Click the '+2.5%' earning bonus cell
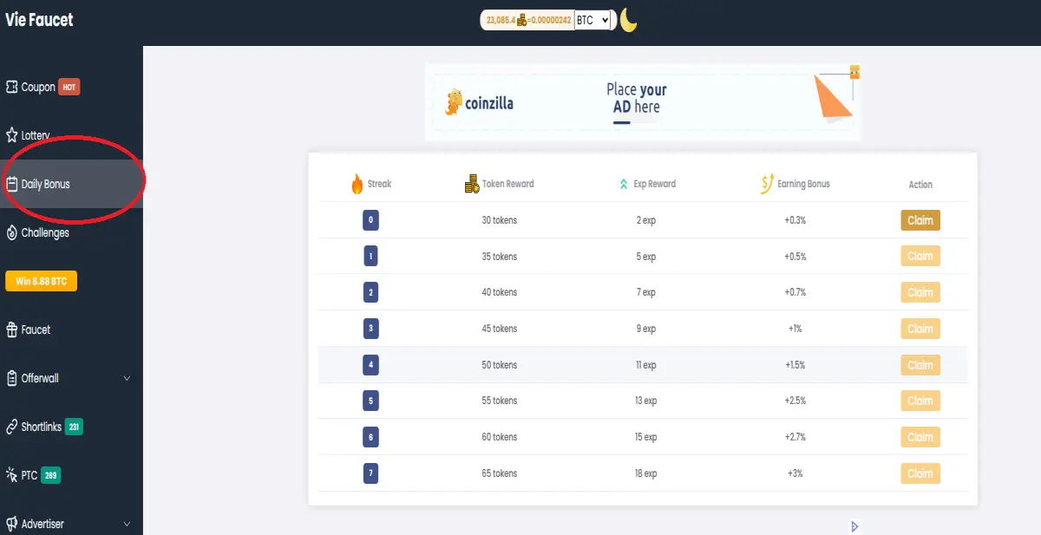This screenshot has width=1041, height=535. 795,401
